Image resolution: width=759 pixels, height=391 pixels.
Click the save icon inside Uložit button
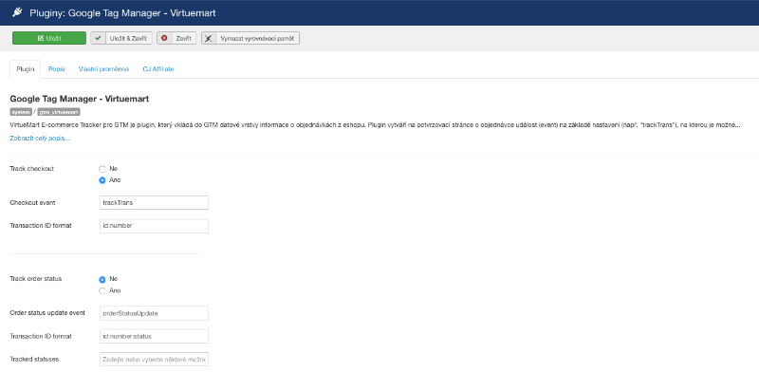coord(41,38)
